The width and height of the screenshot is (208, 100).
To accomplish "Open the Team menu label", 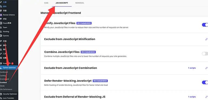I will [5, 27].
